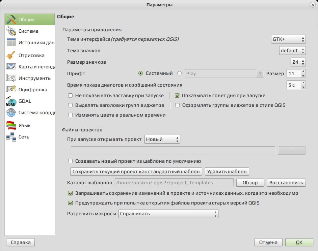Image resolution: width=318 pixels, height=251 pixels.
Task: Click the gears icon beside Система
Action: [11, 31]
